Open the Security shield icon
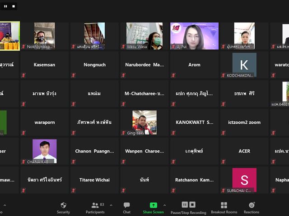Viewport: 289px width, 216px height. [63, 205]
